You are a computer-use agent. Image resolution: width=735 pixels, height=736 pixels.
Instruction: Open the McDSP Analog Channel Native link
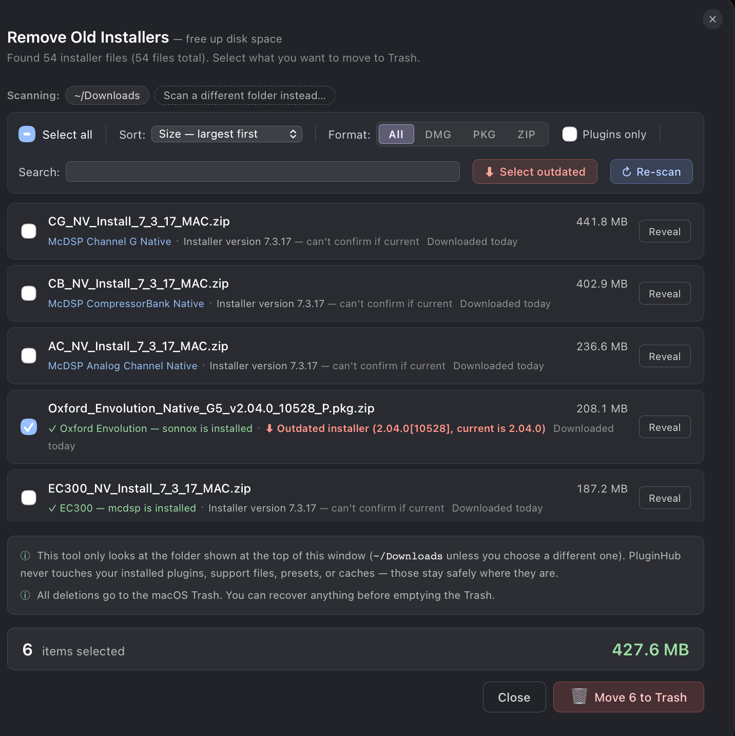point(123,366)
